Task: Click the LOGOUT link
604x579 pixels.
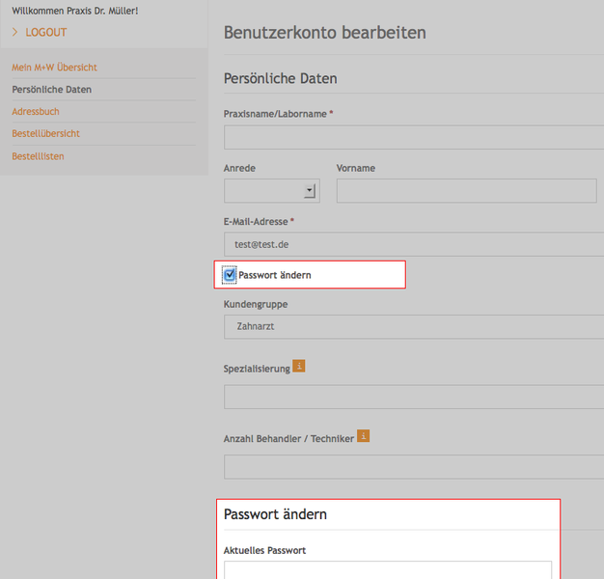Action: click(x=46, y=33)
